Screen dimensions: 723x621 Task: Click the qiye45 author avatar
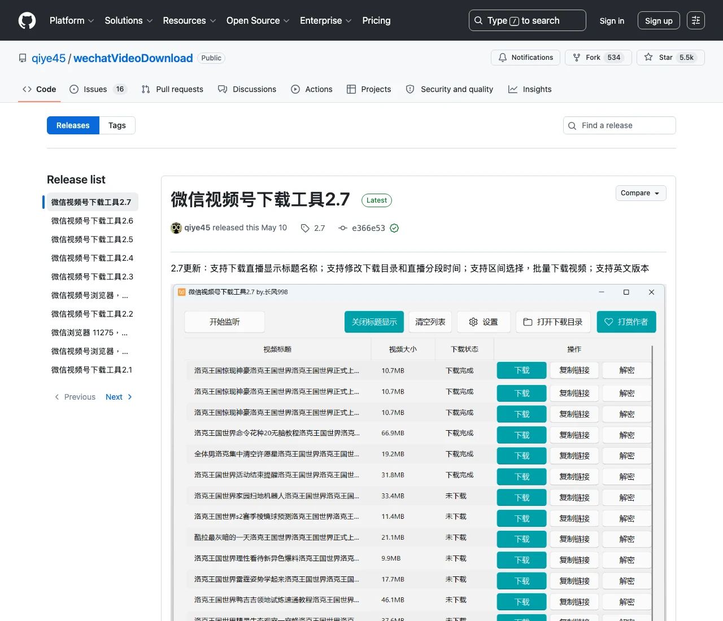pyautogui.click(x=176, y=228)
